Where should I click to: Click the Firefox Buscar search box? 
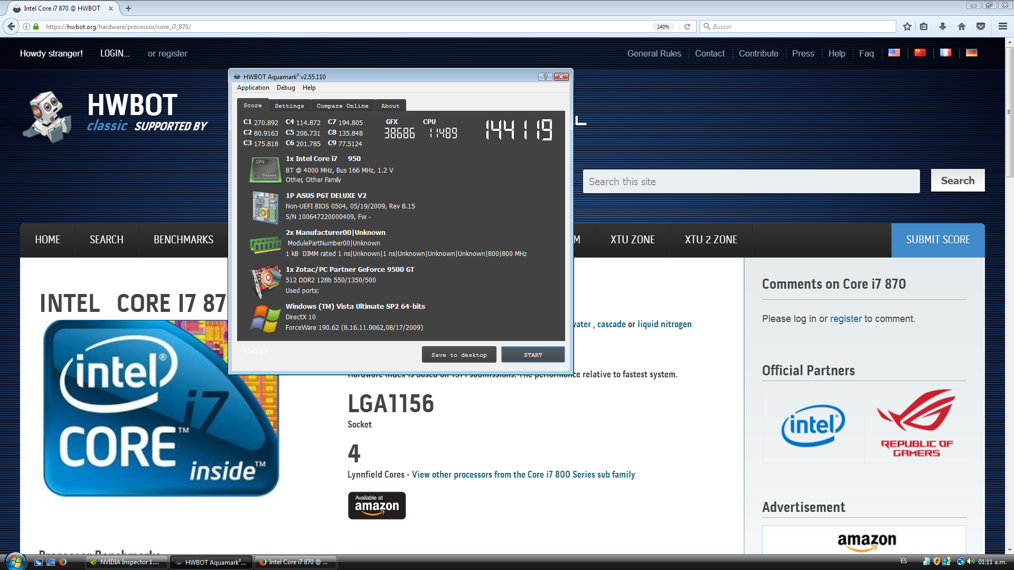(798, 26)
